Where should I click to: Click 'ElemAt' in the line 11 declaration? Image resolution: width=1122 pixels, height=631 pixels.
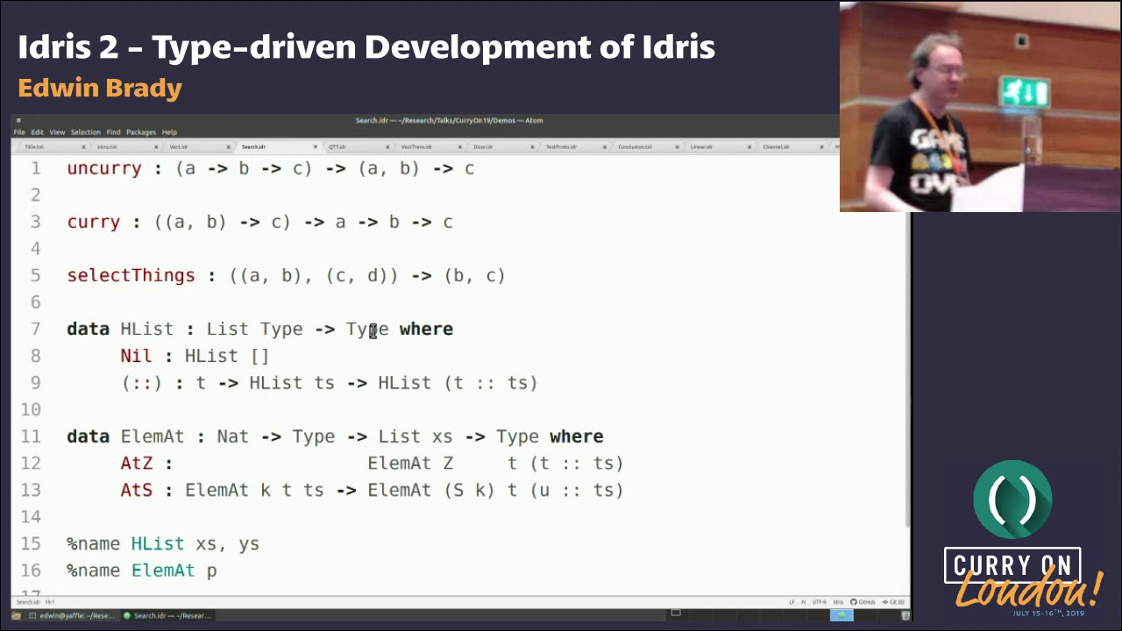153,436
